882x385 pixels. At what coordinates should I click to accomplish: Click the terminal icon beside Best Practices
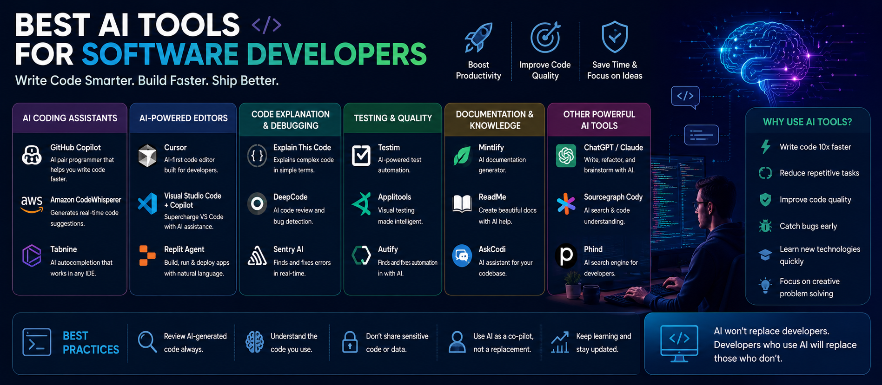[37, 342]
